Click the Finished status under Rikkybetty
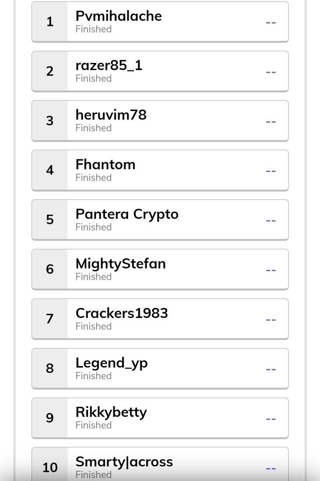320x481 pixels. tap(94, 425)
